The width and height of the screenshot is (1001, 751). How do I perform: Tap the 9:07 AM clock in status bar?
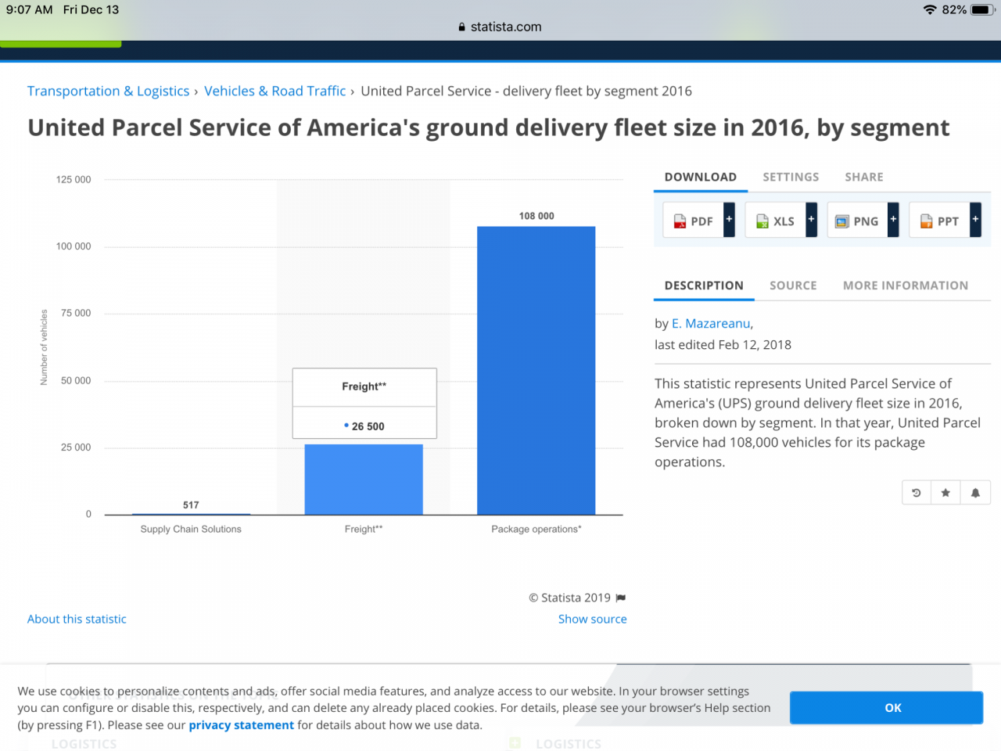click(x=30, y=9)
